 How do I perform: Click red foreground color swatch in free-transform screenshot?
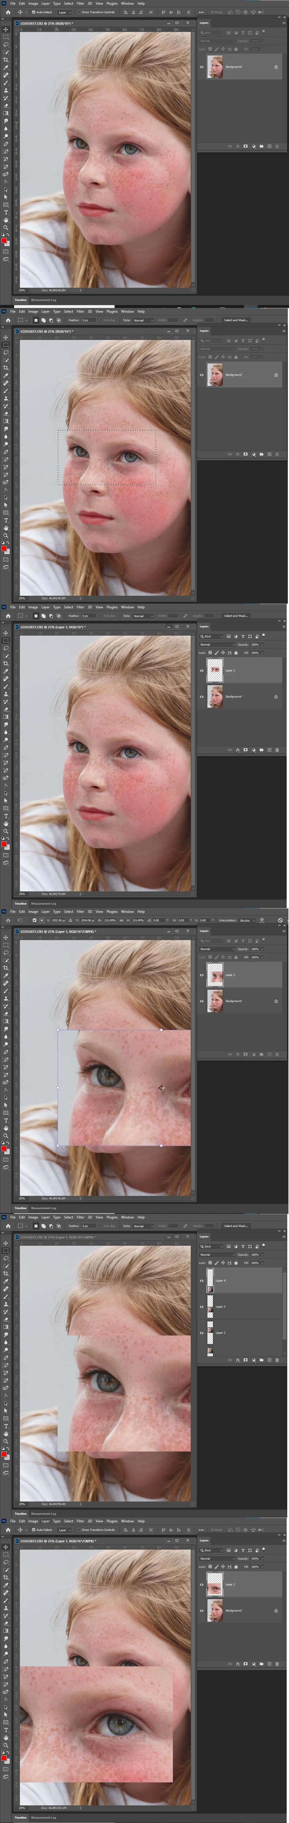coord(4,1149)
